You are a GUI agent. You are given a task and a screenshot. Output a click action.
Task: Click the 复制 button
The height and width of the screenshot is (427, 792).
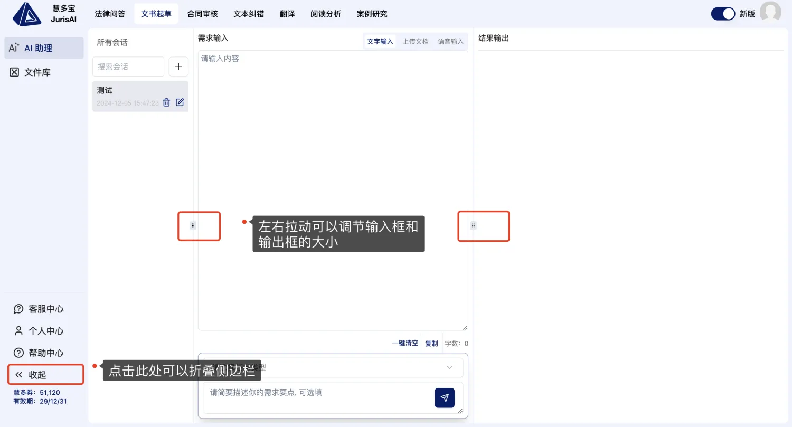(x=431, y=343)
